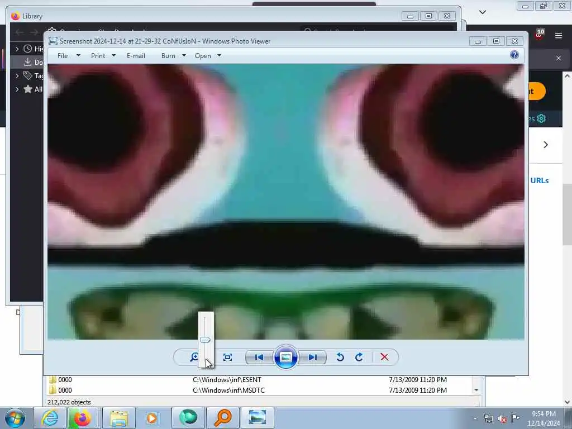This screenshot has width=572, height=429.
Task: Open the Print menu
Action: [x=98, y=56]
